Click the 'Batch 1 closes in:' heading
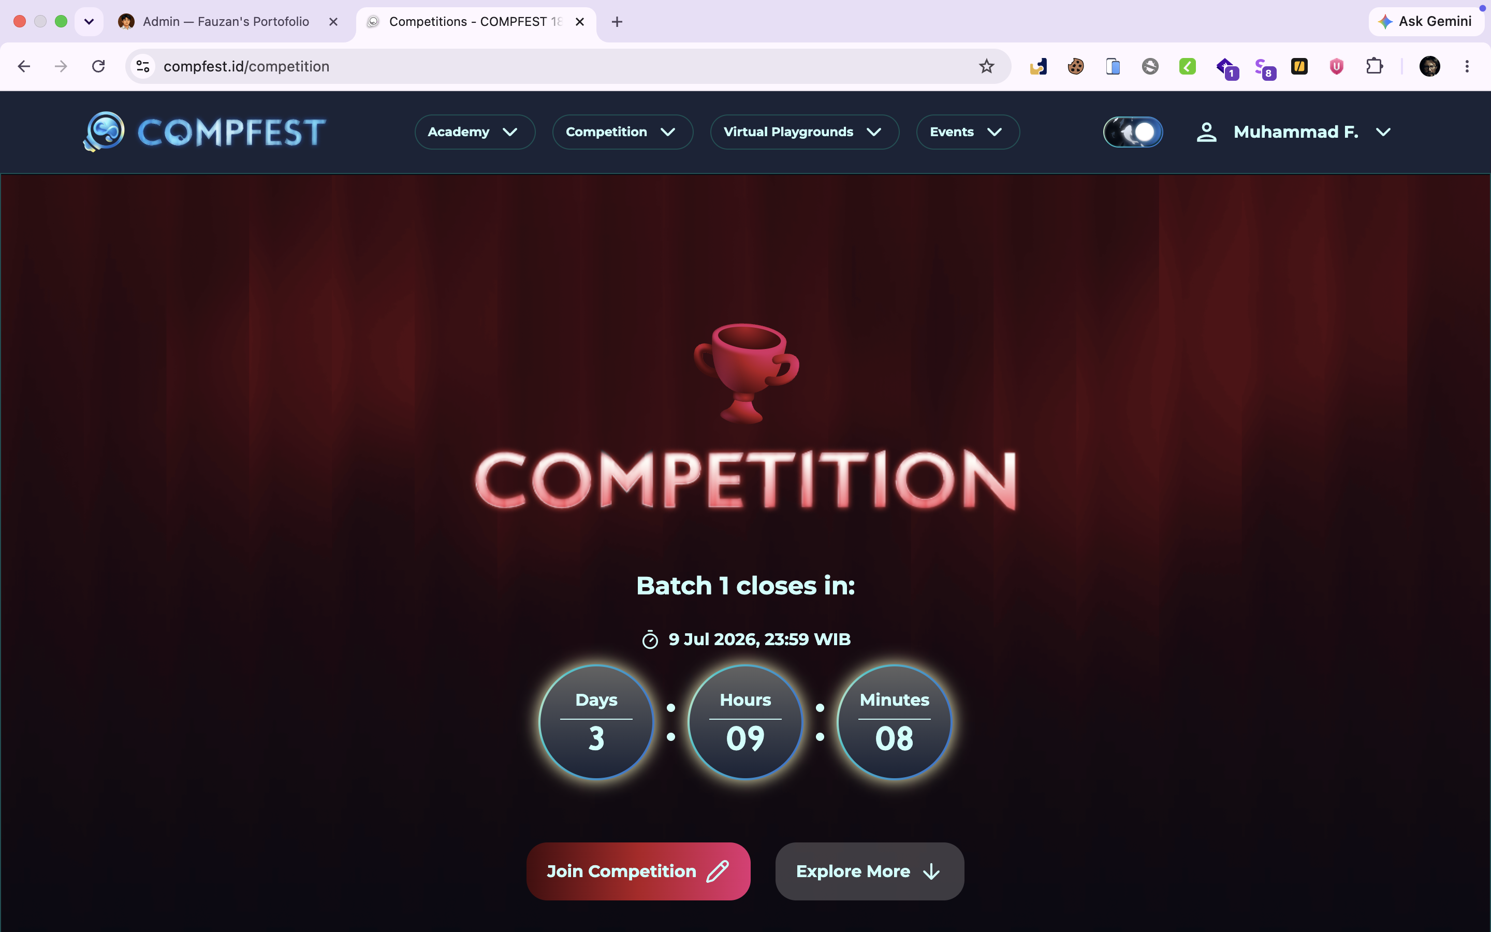This screenshot has height=932, width=1491. [x=745, y=586]
